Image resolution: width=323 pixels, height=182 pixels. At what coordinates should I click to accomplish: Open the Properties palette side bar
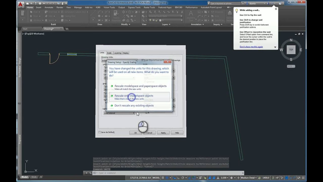coord(20,139)
